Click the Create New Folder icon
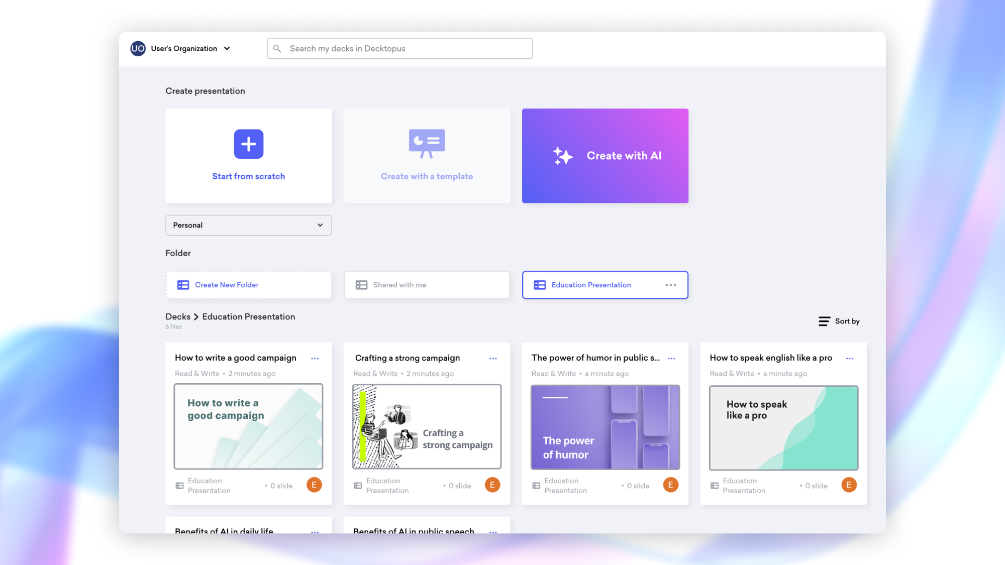Image resolution: width=1005 pixels, height=565 pixels. 183,284
